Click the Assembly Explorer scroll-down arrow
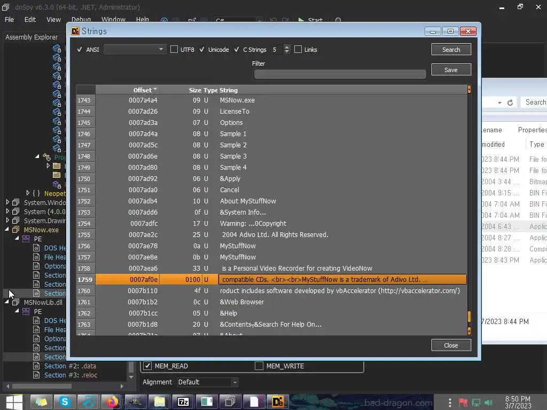 [131, 377]
